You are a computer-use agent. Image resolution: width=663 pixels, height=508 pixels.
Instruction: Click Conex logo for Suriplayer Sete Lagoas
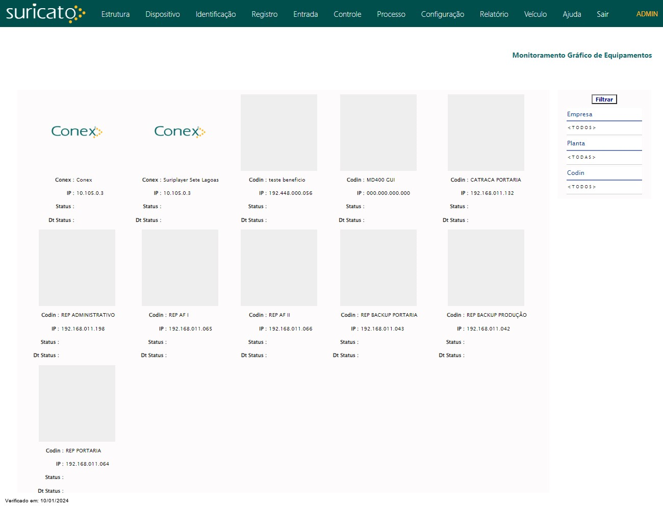click(x=180, y=132)
